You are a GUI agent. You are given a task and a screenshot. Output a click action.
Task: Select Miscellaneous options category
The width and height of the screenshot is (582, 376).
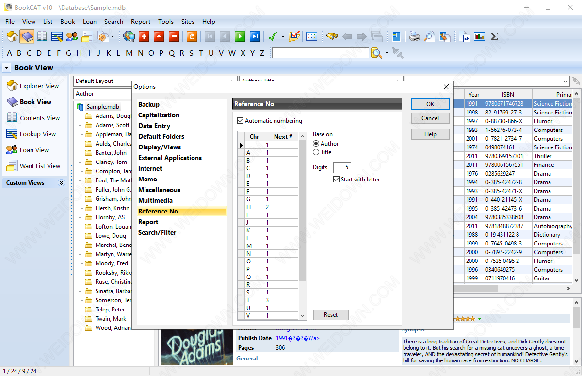click(159, 190)
